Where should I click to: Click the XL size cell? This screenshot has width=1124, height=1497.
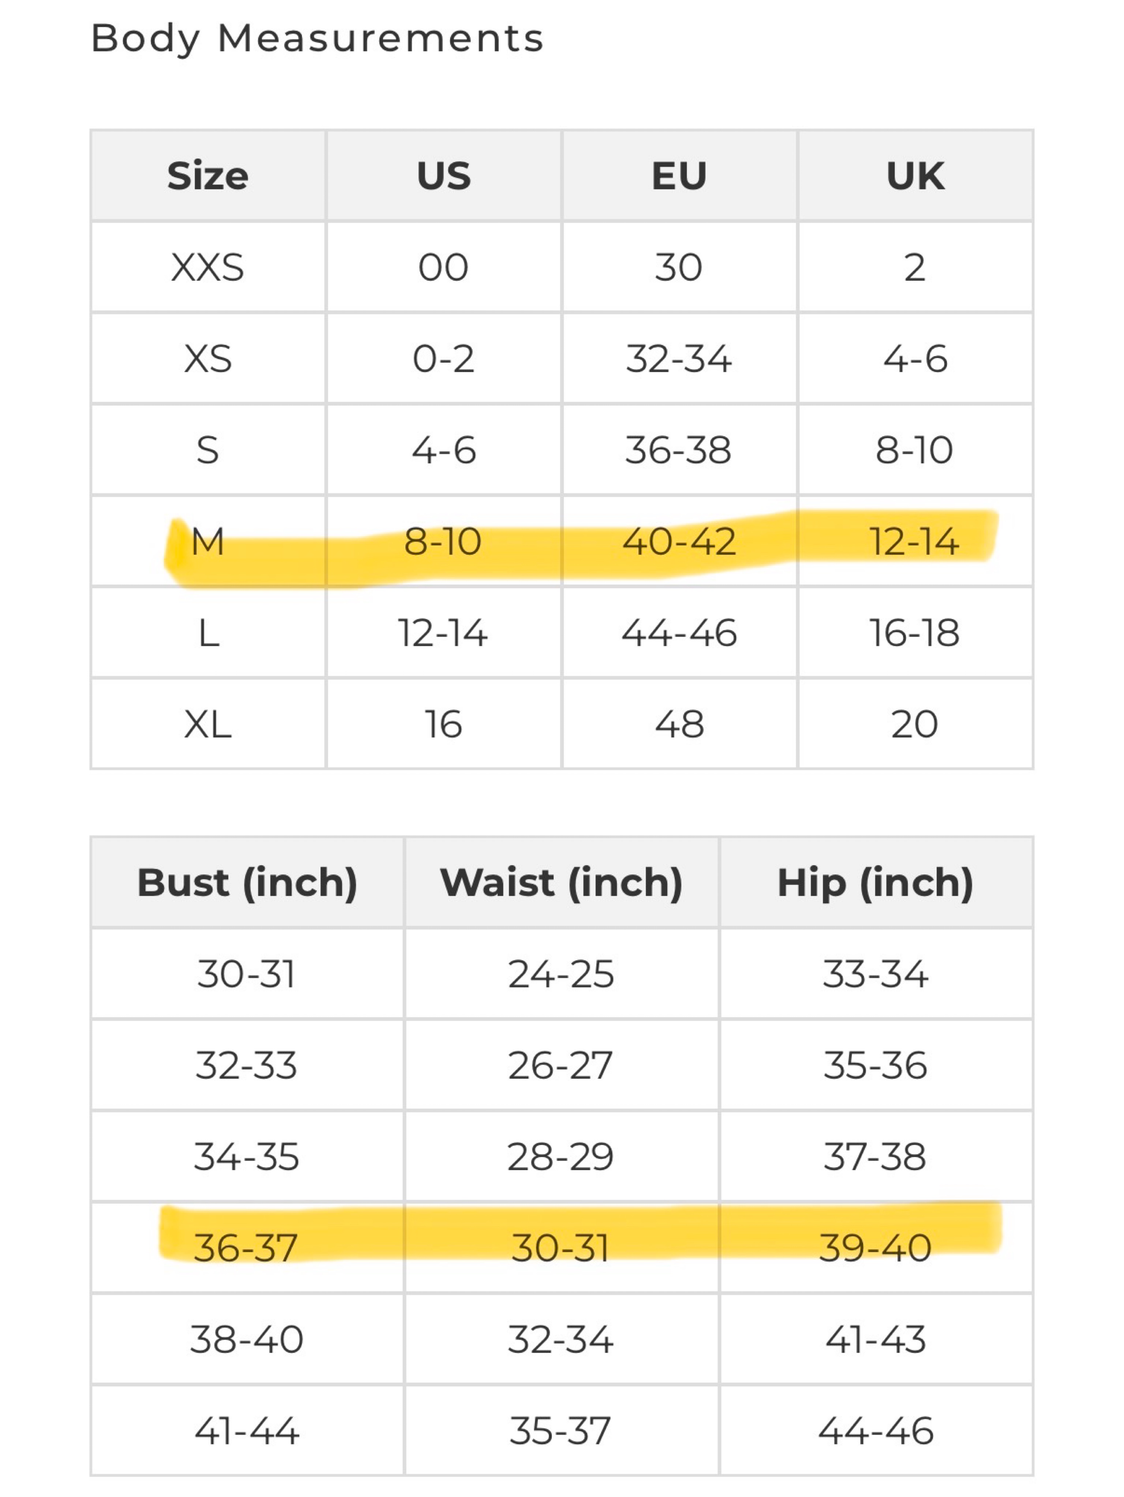pos(208,724)
